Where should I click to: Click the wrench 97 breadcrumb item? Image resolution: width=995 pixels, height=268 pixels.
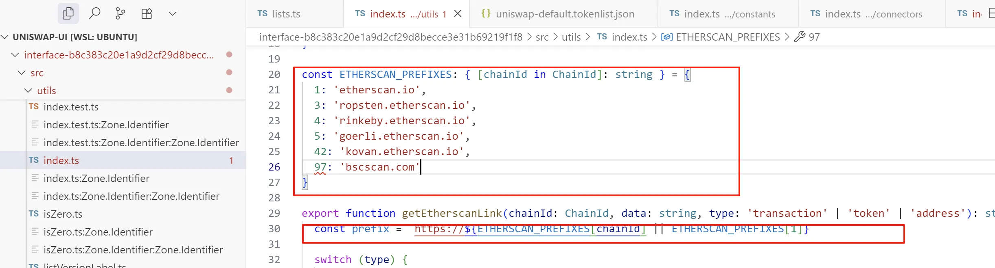[x=808, y=37]
